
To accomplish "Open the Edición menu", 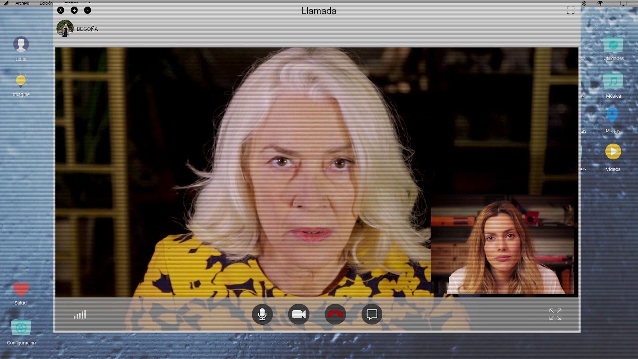I will tap(46, 3).
